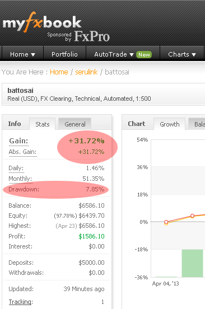
Task: Open the Portfolio menu item
Action: (x=64, y=54)
